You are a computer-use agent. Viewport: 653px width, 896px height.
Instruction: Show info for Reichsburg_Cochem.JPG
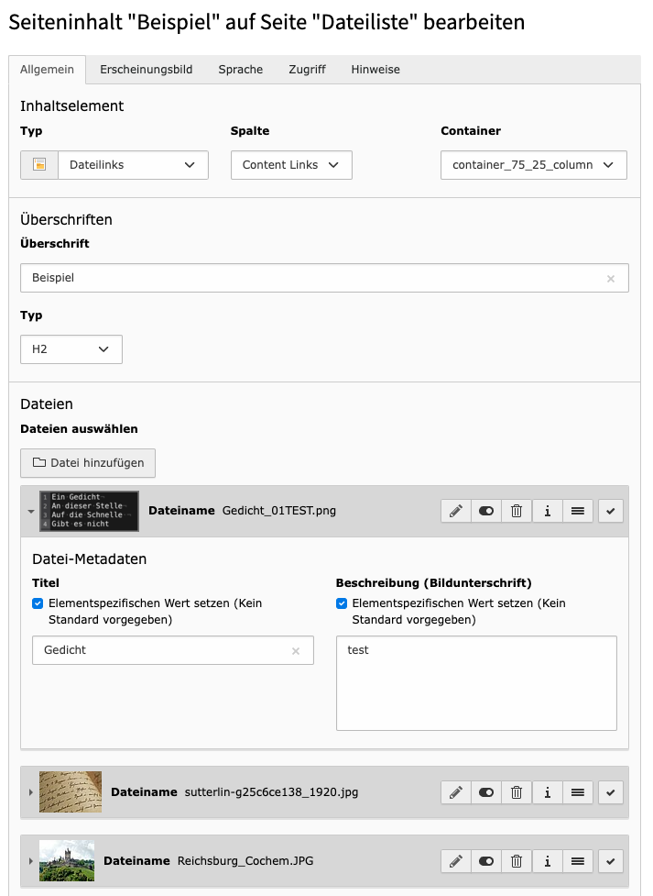coord(548,861)
